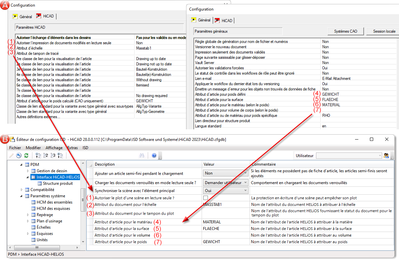Open 'Charger les documents verrouillés' dropdown

coord(245,182)
